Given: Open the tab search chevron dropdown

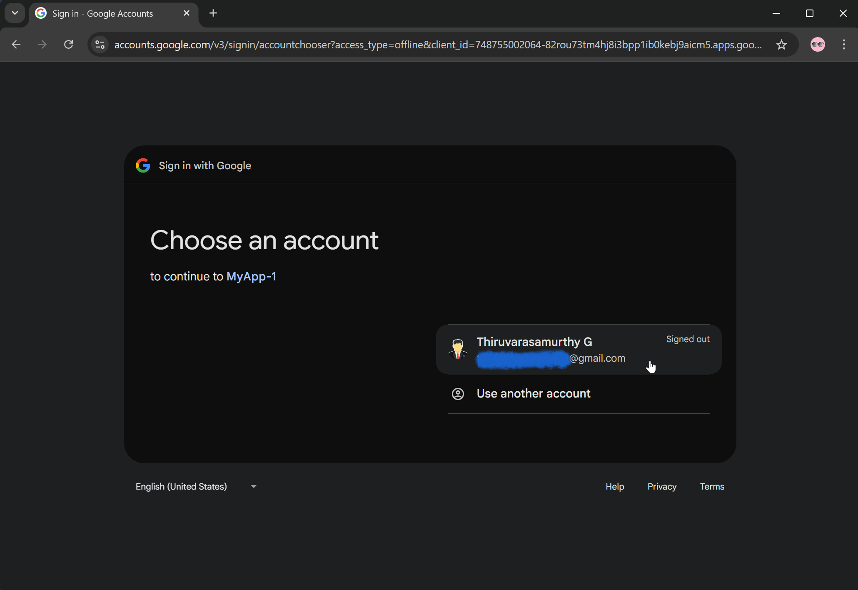Looking at the screenshot, I should 15,13.
